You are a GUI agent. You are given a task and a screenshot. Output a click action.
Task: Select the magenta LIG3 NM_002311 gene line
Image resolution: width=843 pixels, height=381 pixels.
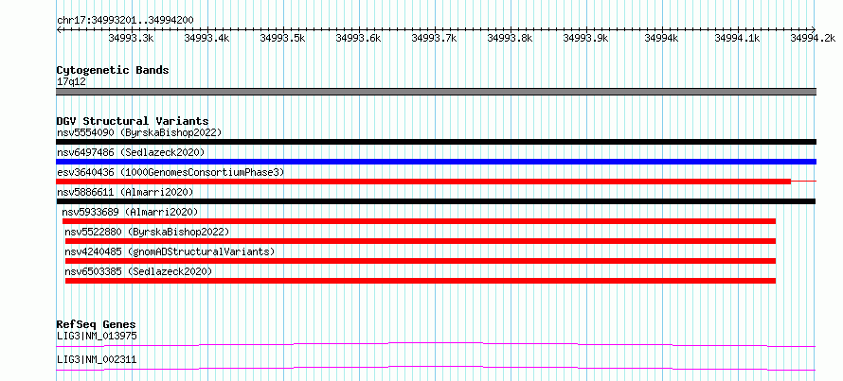pyautogui.click(x=436, y=368)
